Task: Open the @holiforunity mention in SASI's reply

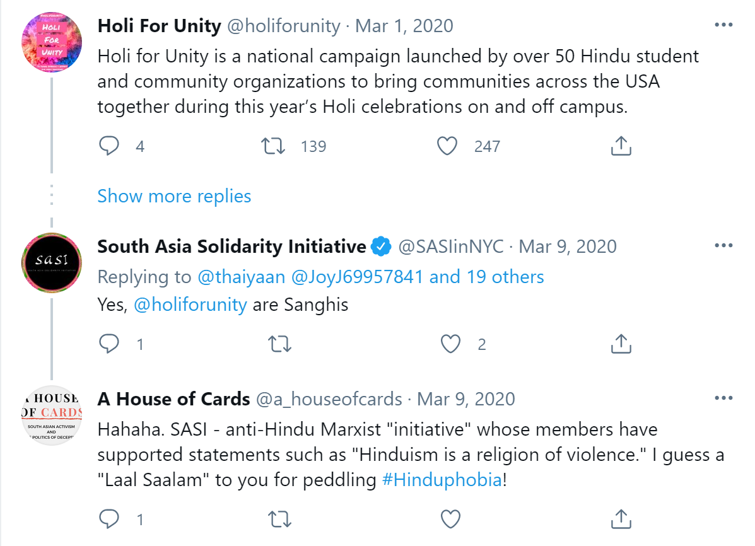Action: point(190,305)
